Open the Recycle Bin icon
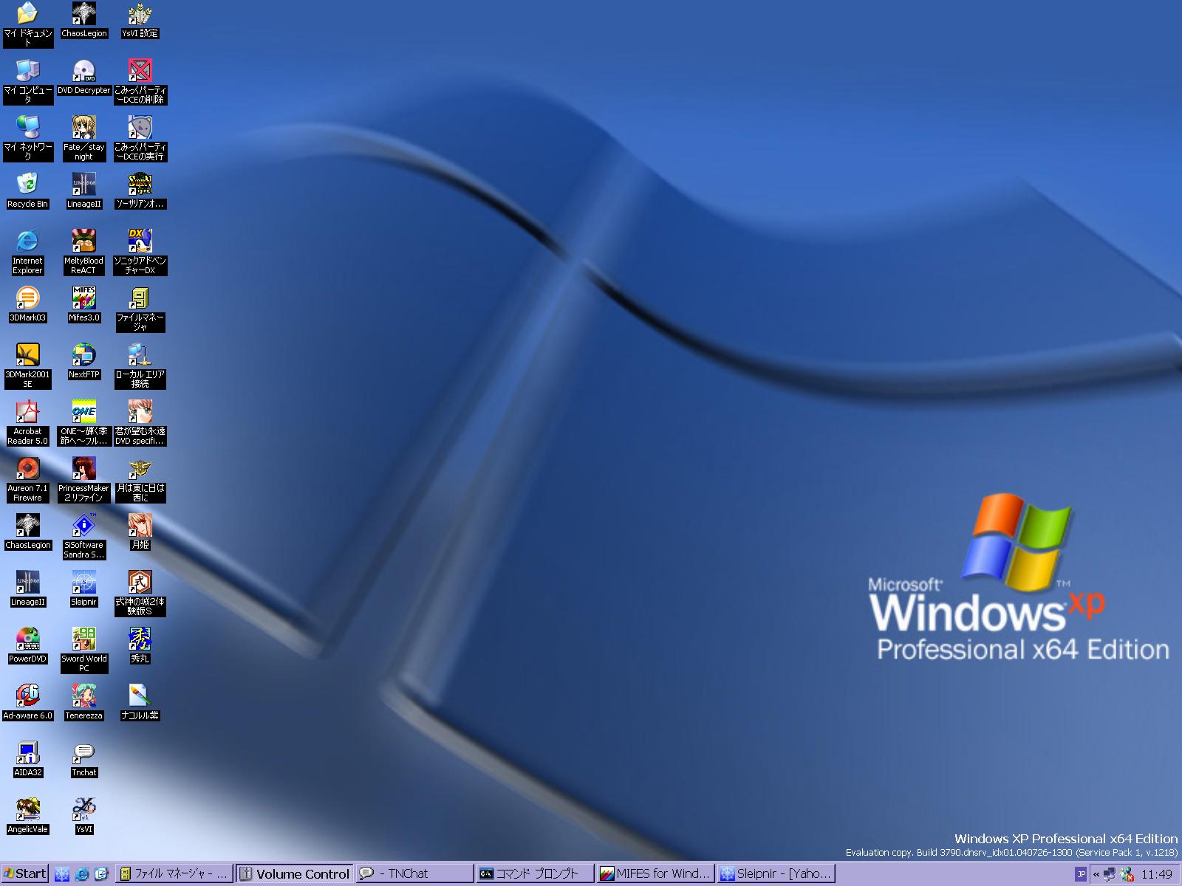The height and width of the screenshot is (886, 1182). [27, 185]
